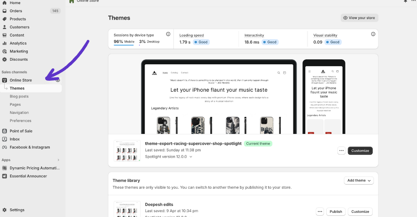Click the Point of Sale icon
This screenshot has width=417, height=217.
tap(5, 131)
